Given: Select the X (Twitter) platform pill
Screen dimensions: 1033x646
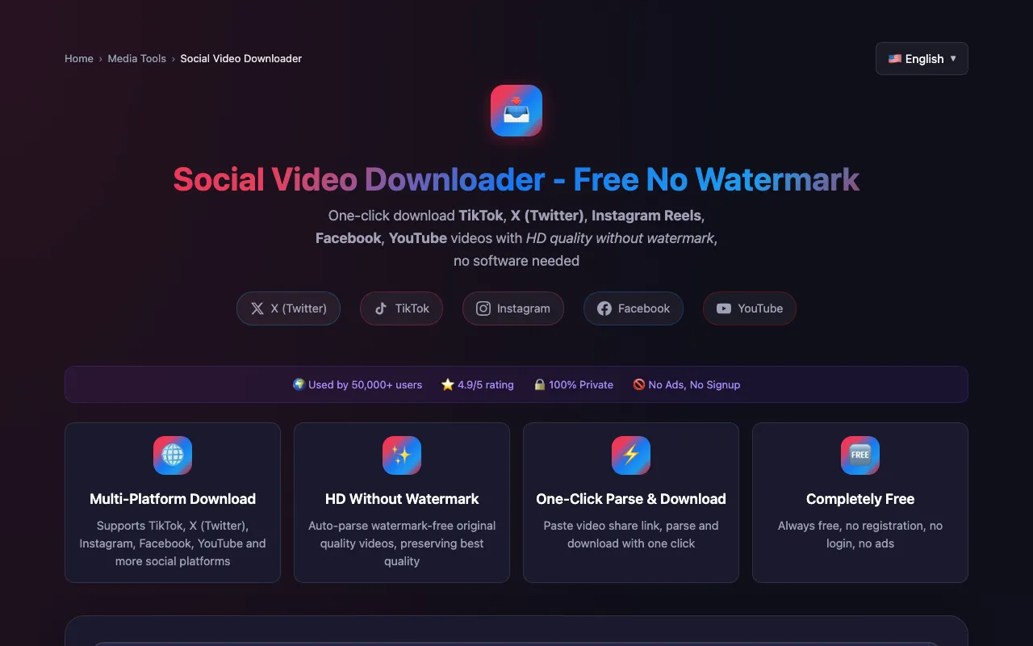Looking at the screenshot, I should (288, 308).
